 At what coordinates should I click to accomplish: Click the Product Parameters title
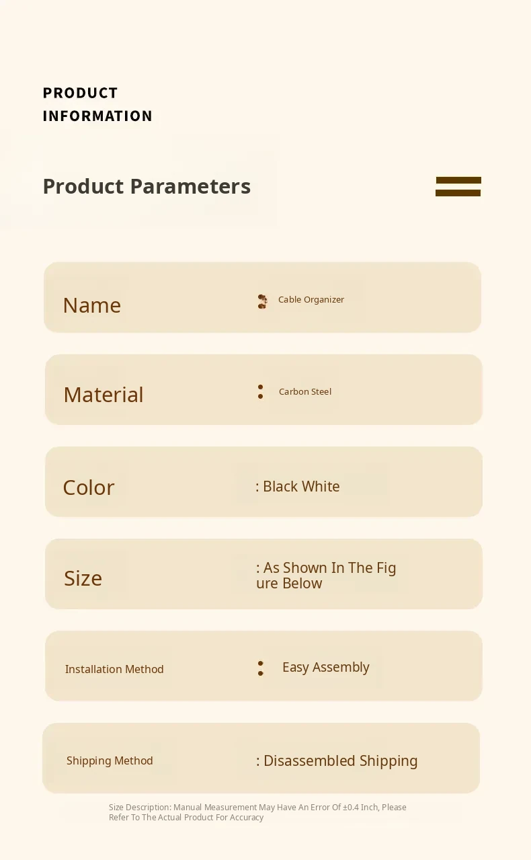[x=147, y=186]
